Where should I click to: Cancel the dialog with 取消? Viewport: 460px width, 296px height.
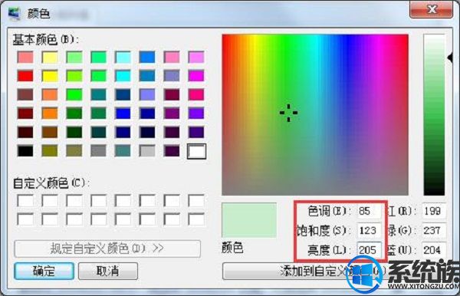tap(108, 271)
